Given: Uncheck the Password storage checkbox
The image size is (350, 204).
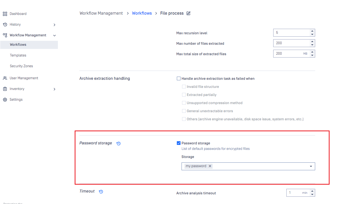Looking at the screenshot, I should pos(179,143).
